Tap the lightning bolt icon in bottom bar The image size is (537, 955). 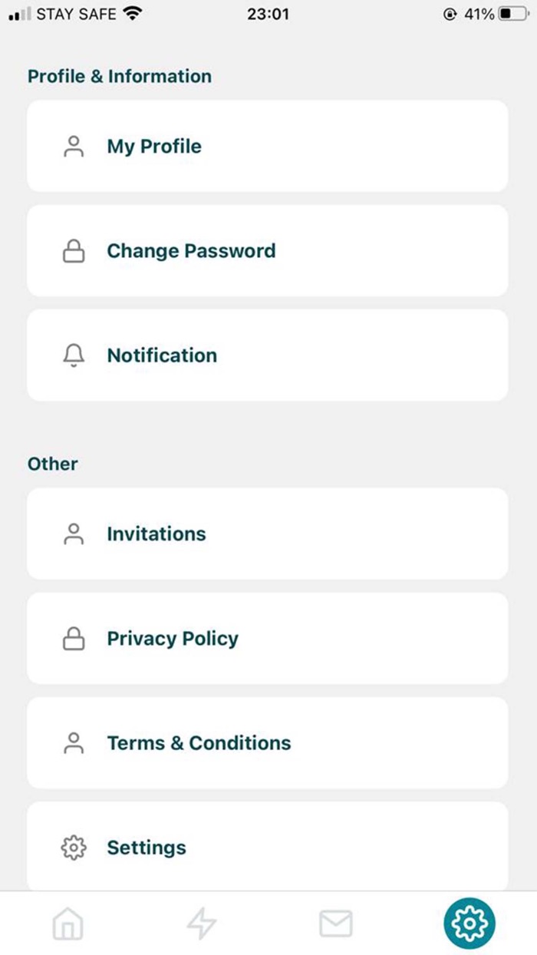coord(201,924)
